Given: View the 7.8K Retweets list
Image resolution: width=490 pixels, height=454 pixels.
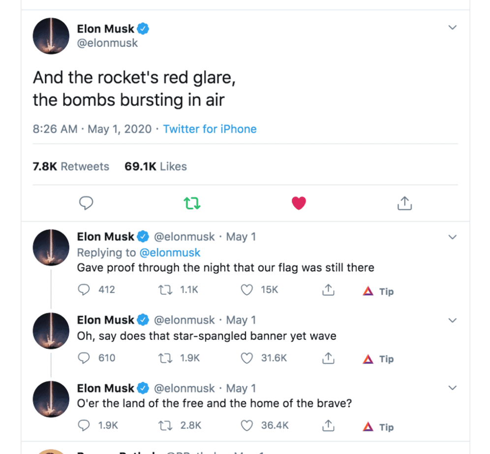Looking at the screenshot, I should point(71,167).
